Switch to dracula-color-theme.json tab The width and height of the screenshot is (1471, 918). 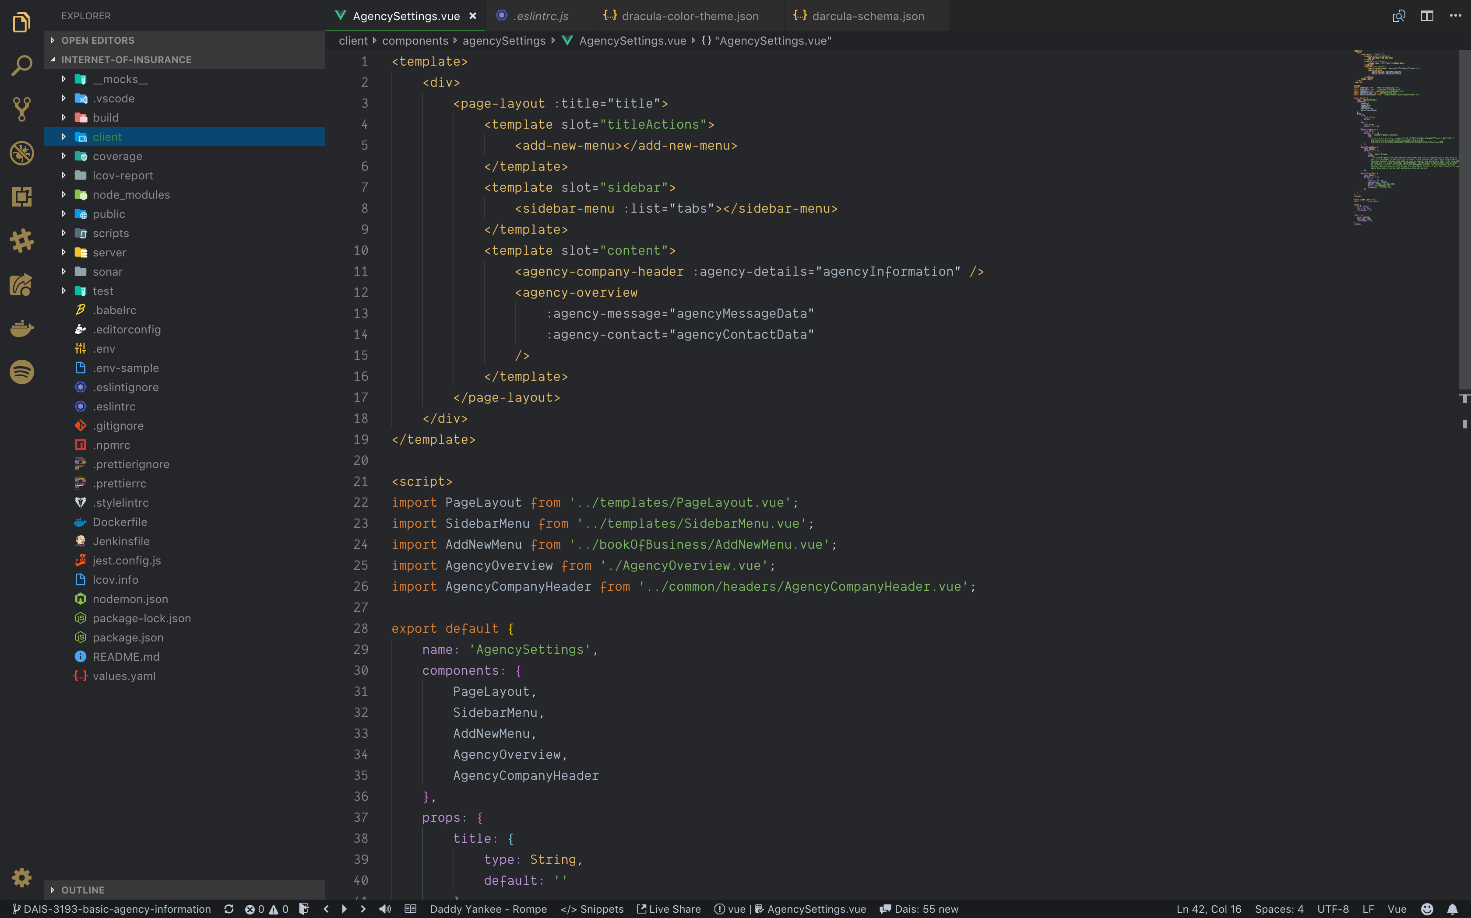pos(690,16)
